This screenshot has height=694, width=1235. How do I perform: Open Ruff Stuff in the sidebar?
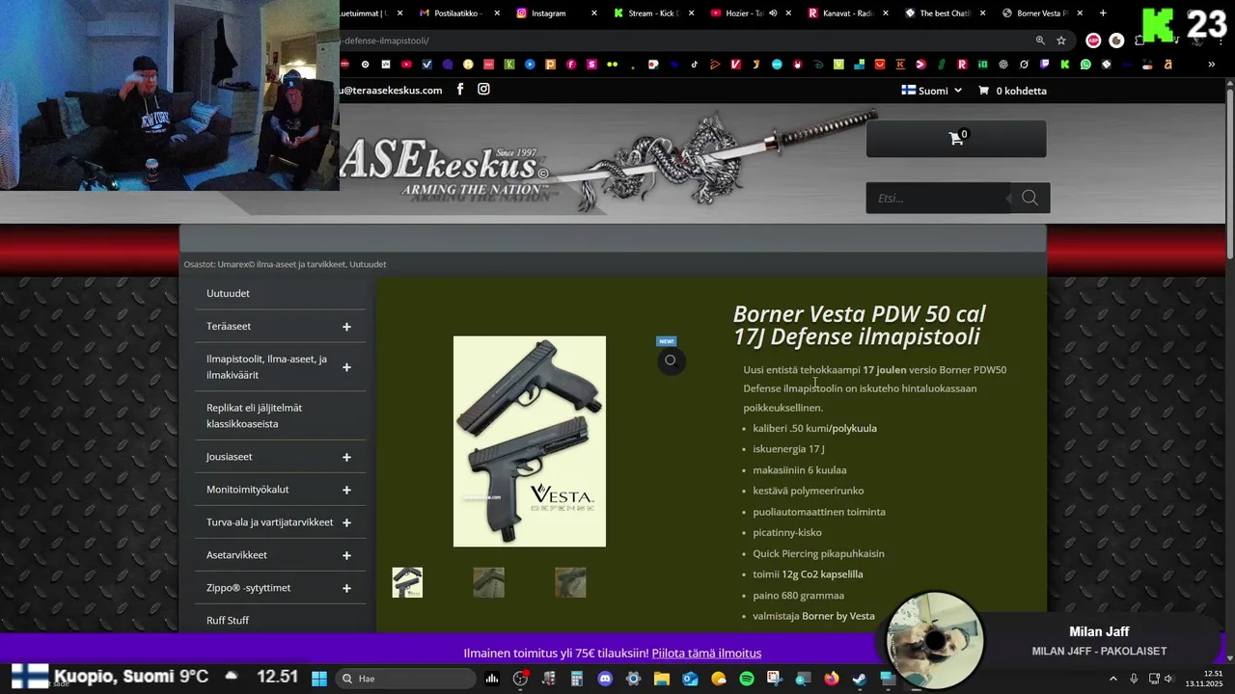tap(228, 620)
